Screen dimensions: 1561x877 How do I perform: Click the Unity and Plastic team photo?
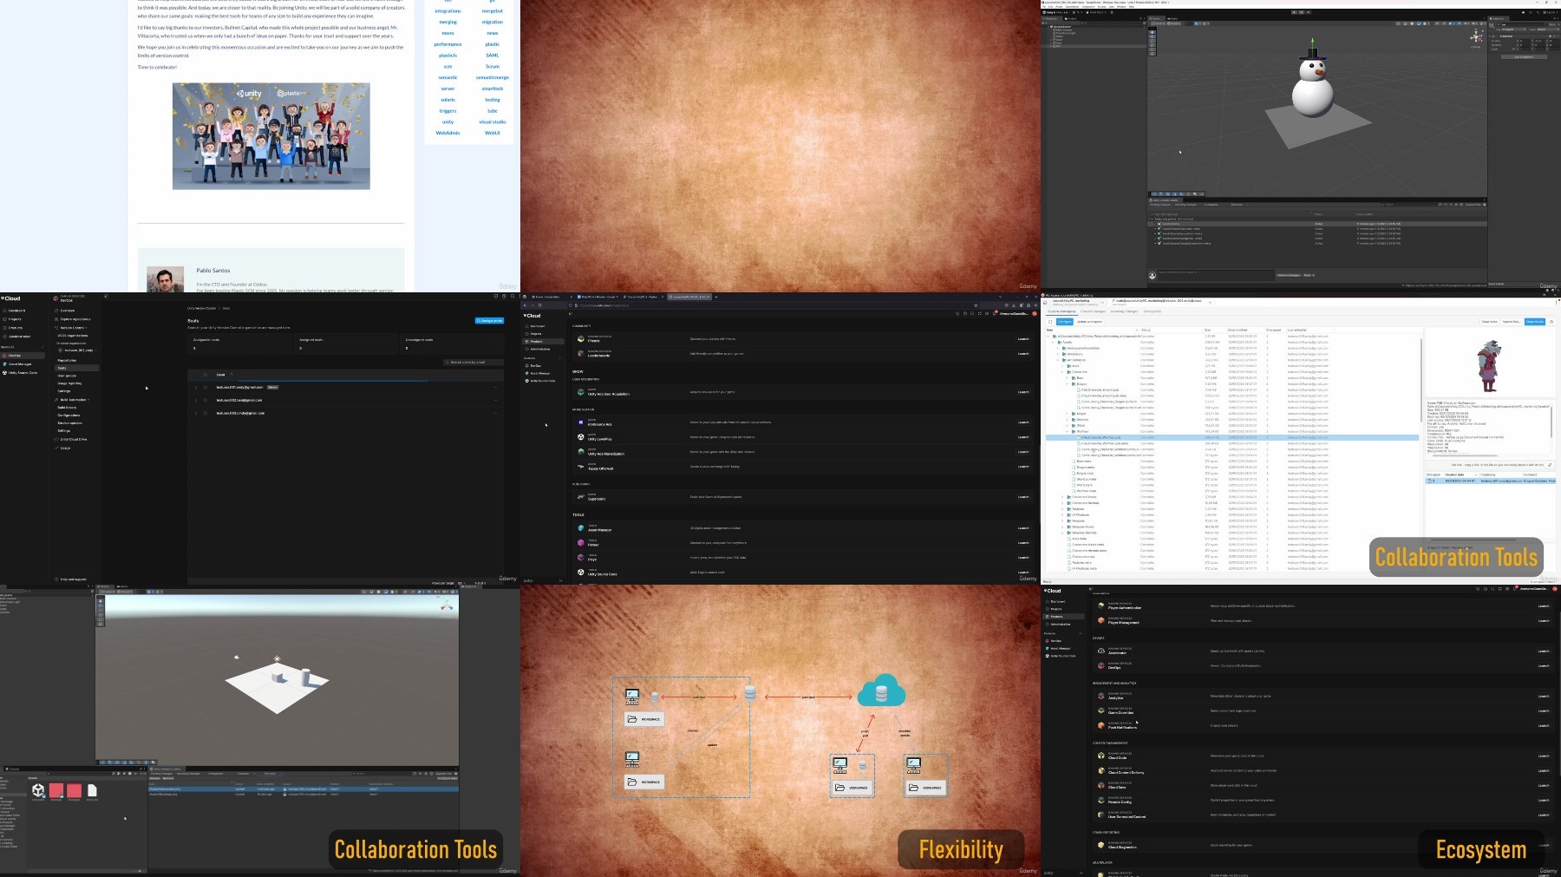[271, 136]
